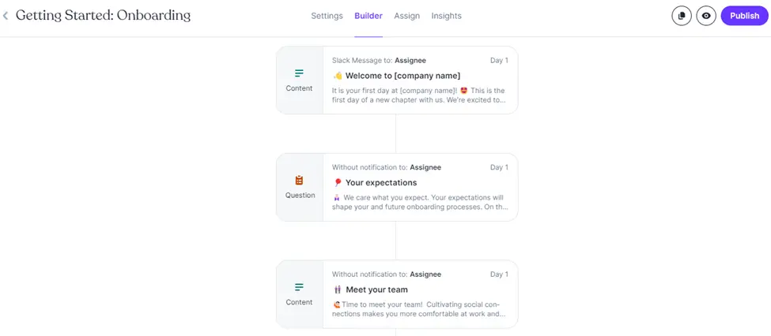Image resolution: width=771 pixels, height=336 pixels.
Task: Select the Builder tab
Action: (x=368, y=16)
